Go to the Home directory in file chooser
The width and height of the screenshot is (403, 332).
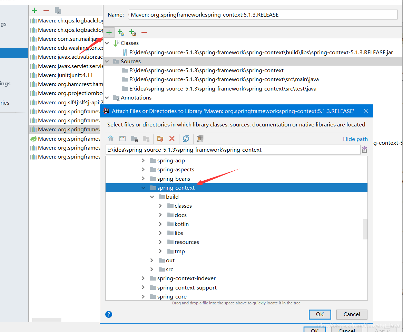tap(111, 139)
